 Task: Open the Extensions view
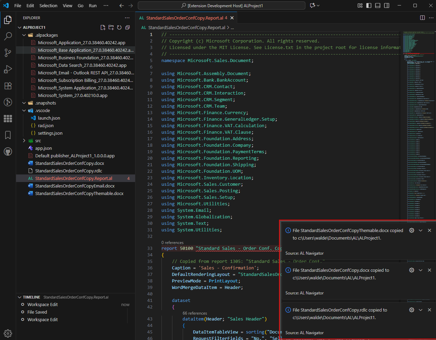click(x=8, y=86)
